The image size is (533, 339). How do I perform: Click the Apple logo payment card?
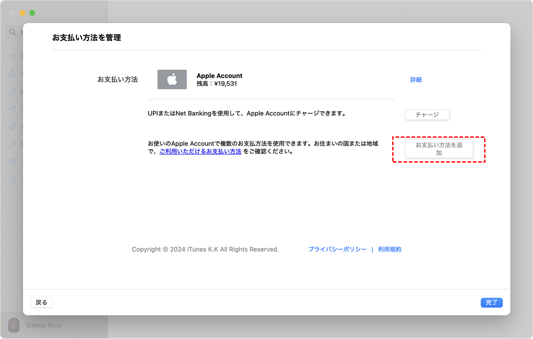[172, 80]
